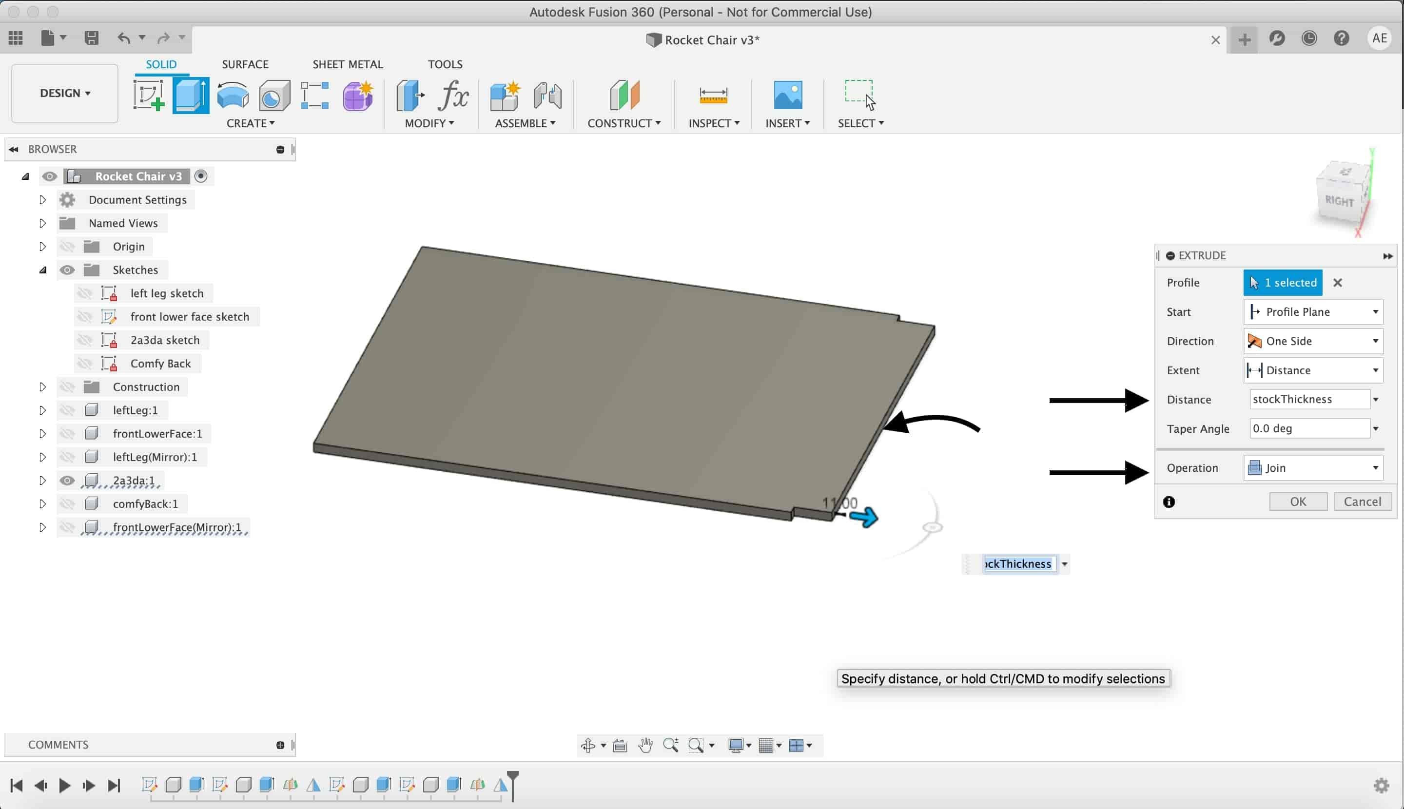Image resolution: width=1404 pixels, height=809 pixels.
Task: Toggle visibility of the Origin folder
Action: [67, 246]
